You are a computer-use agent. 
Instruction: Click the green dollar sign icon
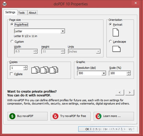coord(12,116)
